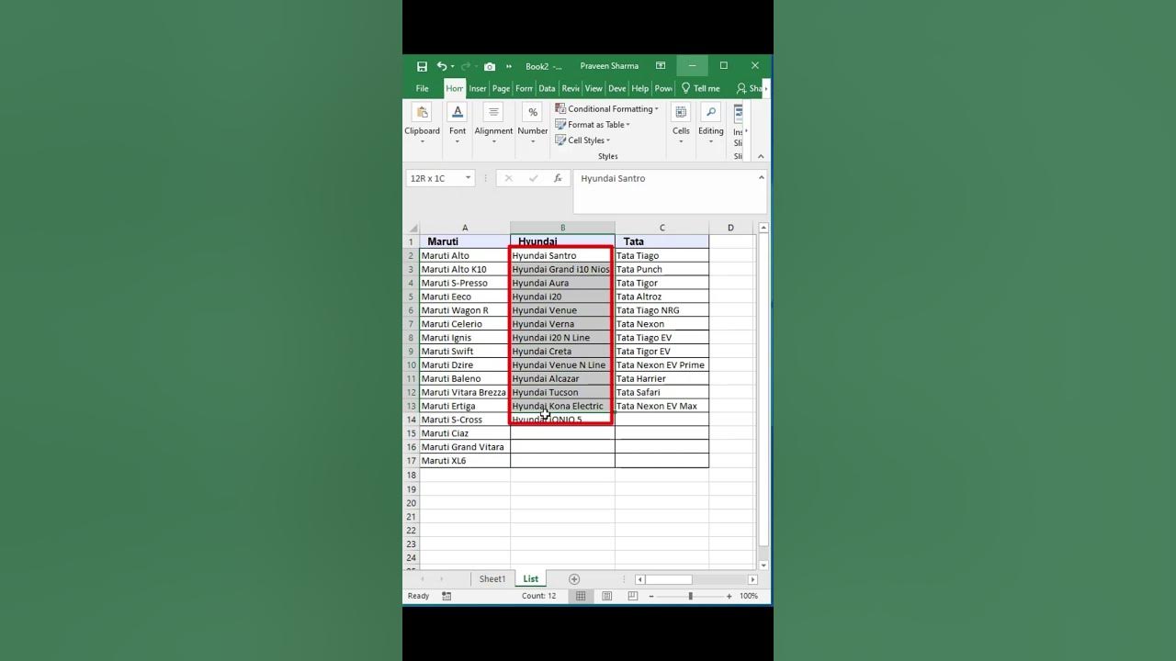Image resolution: width=1176 pixels, height=661 pixels.
Task: Switch to the Formulas ribbon tab
Action: (524, 88)
